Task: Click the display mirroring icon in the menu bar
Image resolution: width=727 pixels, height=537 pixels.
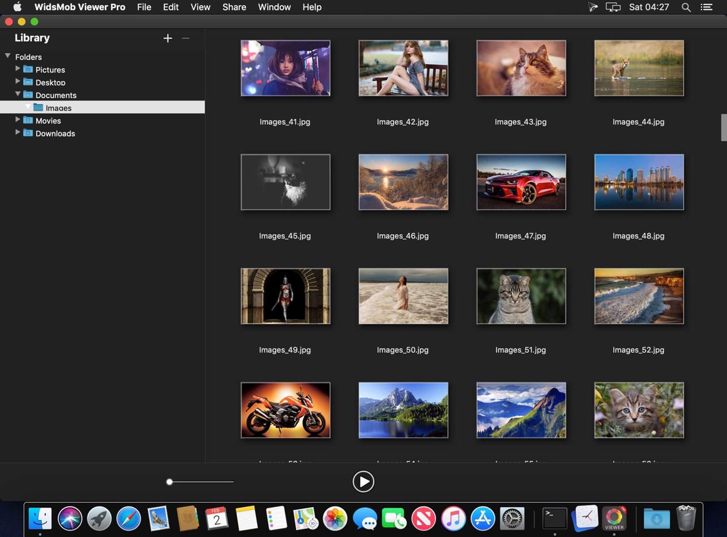Action: click(613, 7)
